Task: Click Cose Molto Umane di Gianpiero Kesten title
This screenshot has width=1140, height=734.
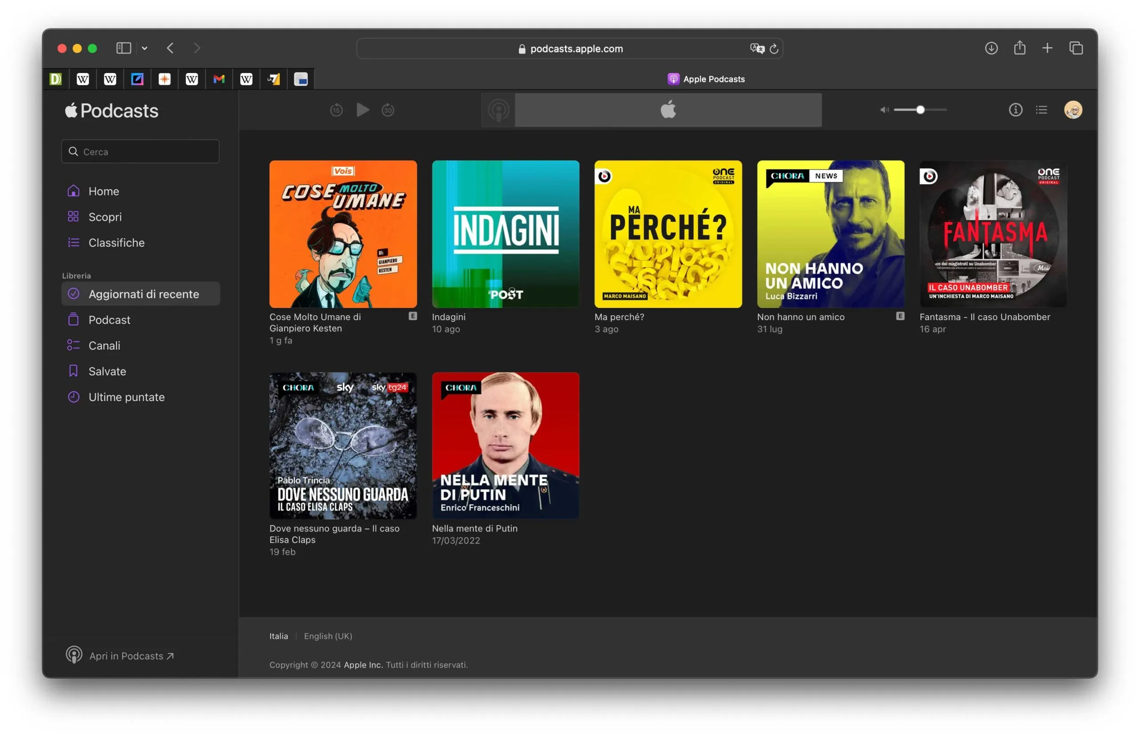Action: (315, 323)
